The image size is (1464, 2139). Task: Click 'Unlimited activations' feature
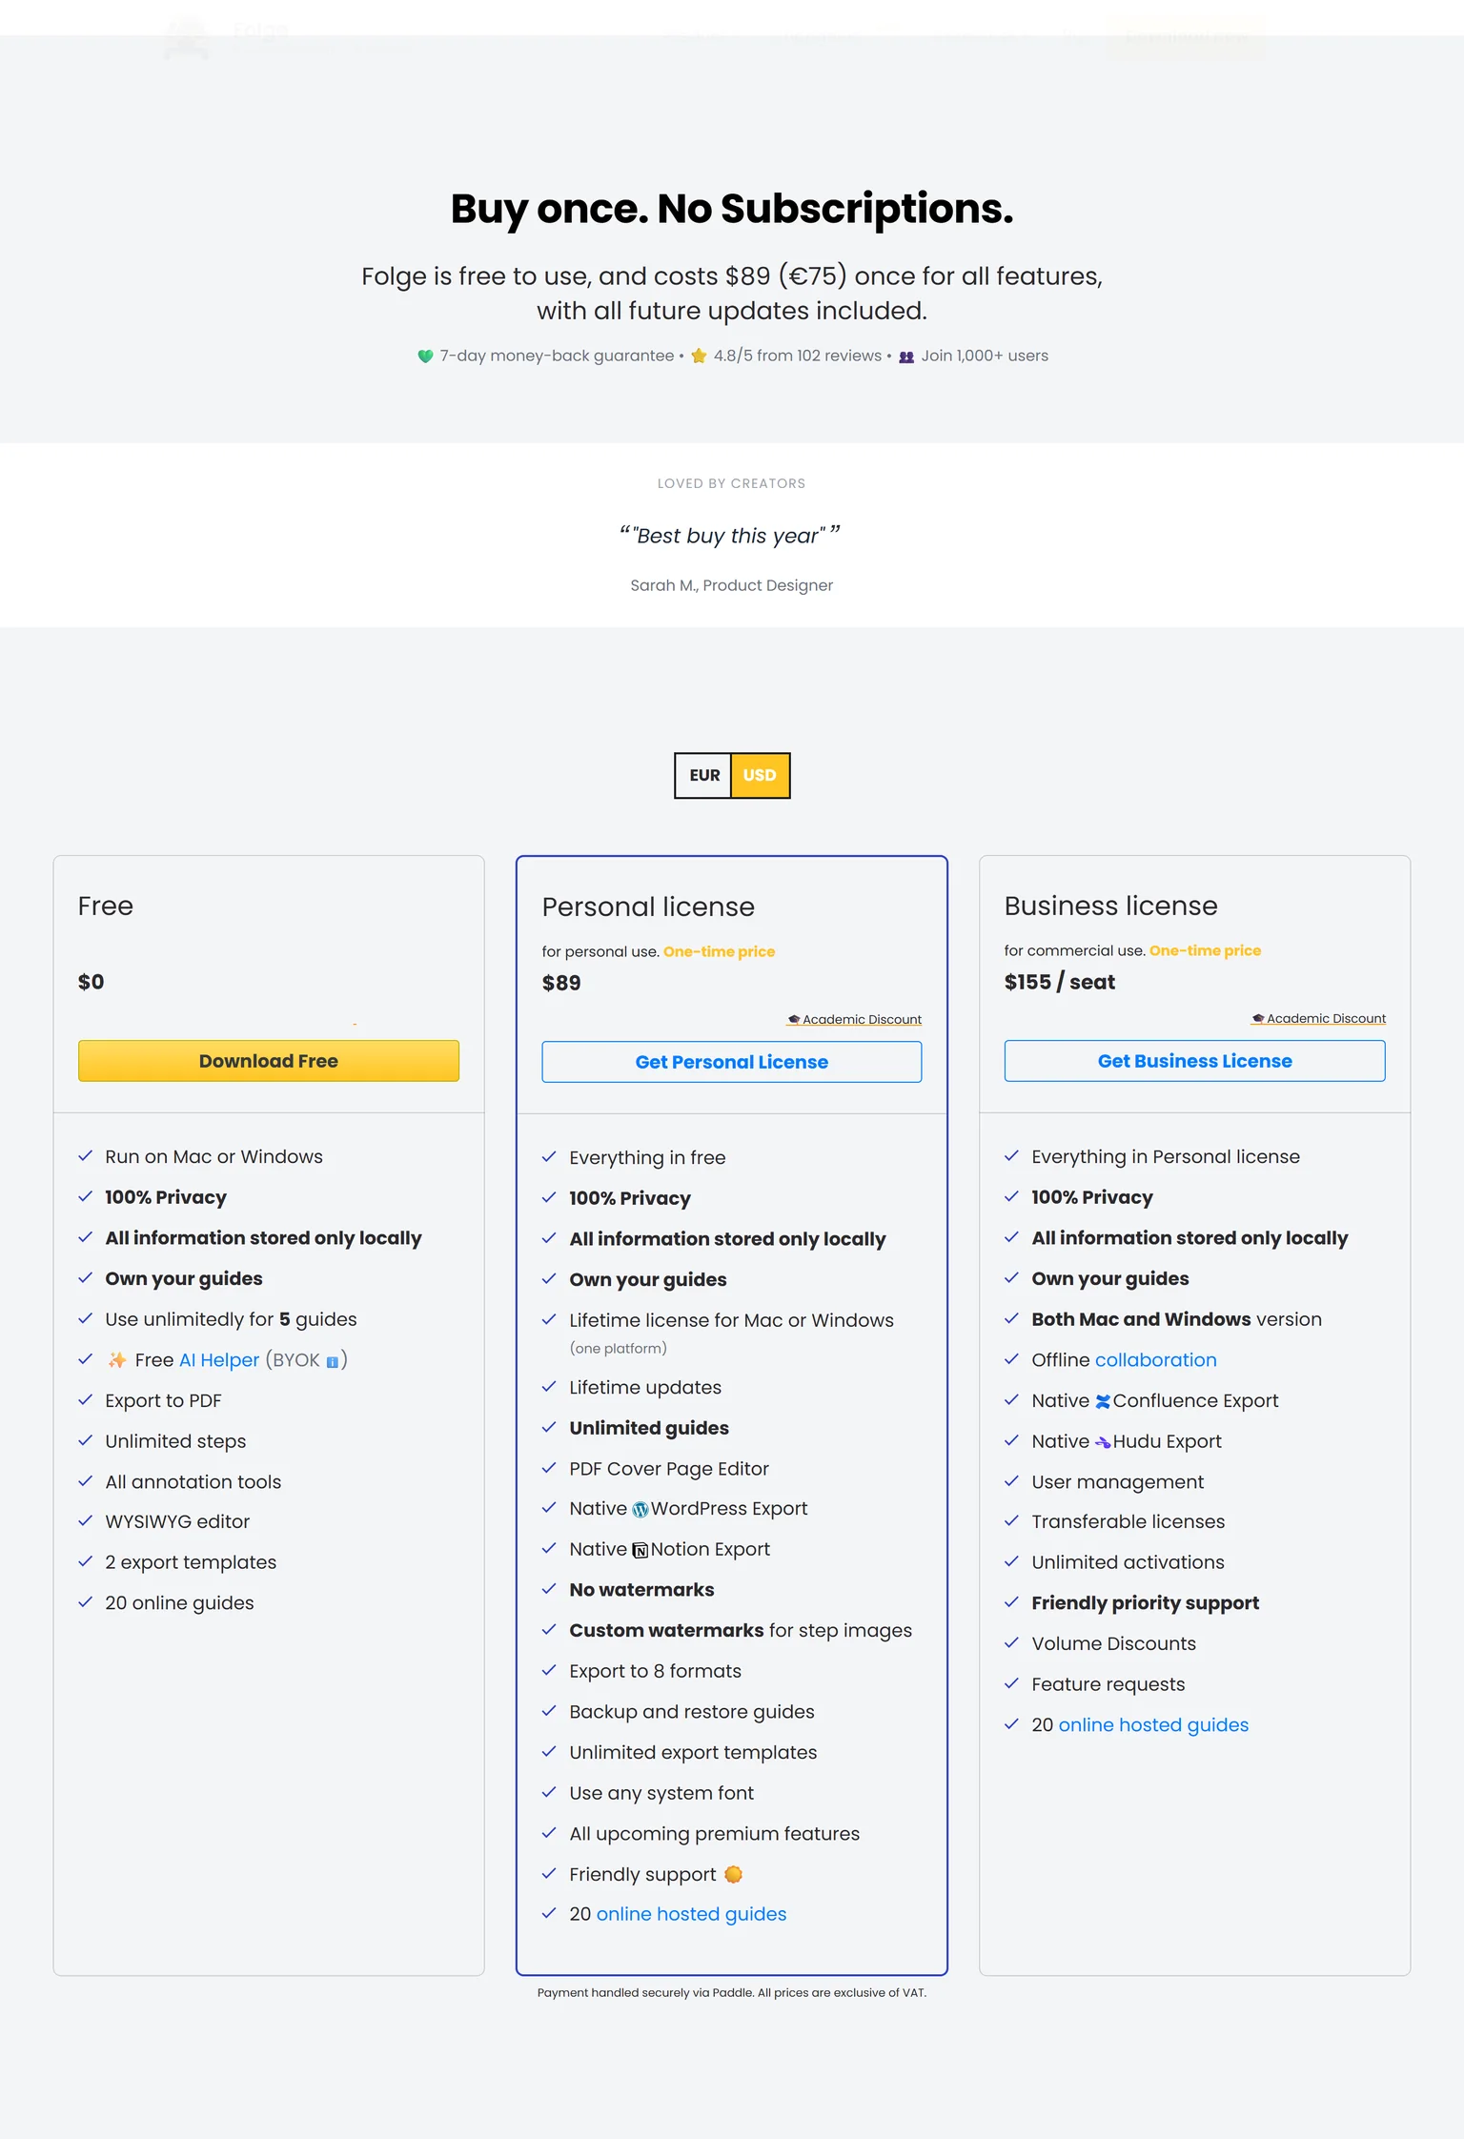point(1128,1562)
